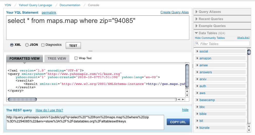Select the JSON output format
The image size is (255, 135).
[27, 45]
